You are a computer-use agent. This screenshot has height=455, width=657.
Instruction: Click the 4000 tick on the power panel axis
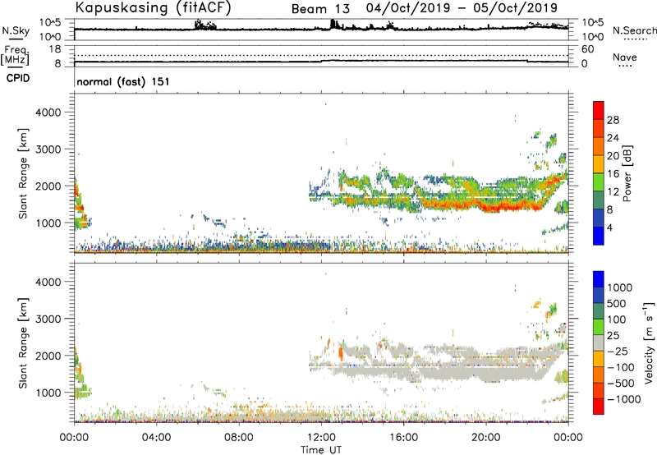[48, 113]
